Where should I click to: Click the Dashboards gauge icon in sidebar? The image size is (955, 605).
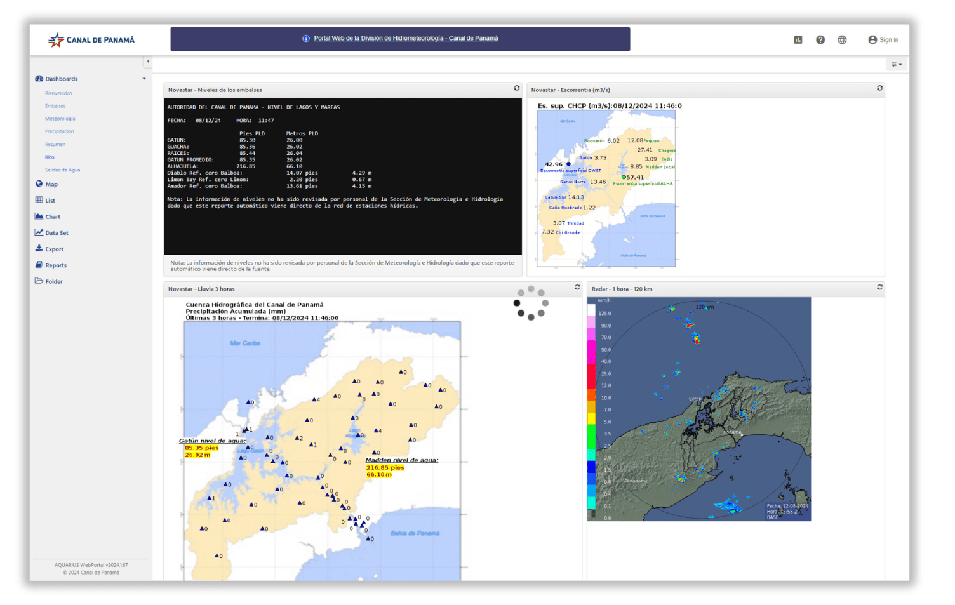coord(39,79)
